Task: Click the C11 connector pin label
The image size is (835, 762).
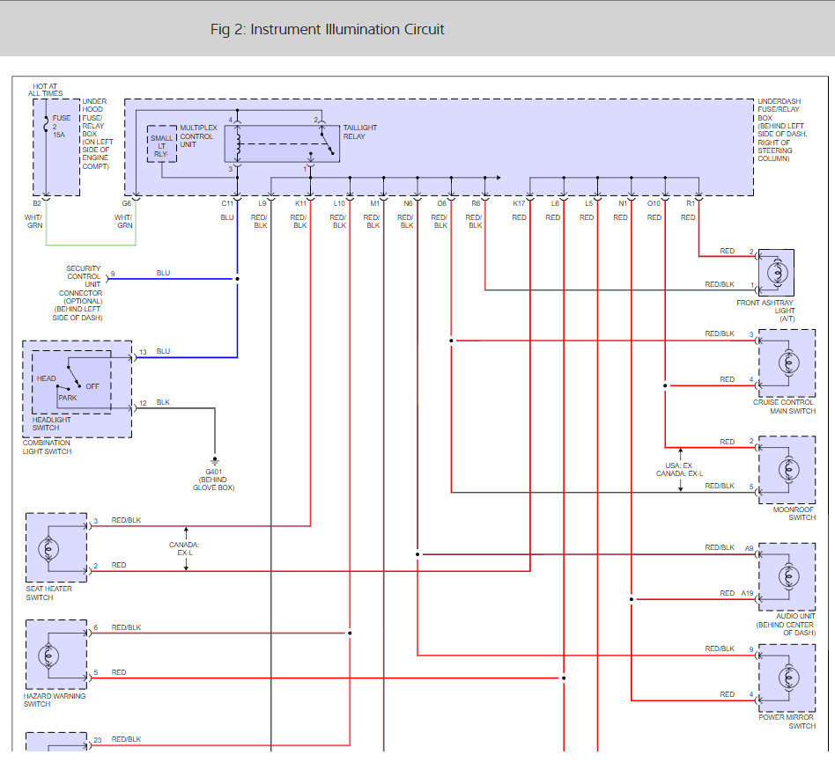Action: [x=227, y=204]
